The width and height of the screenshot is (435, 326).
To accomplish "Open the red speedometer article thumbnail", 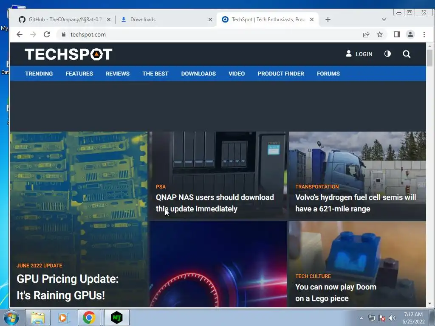I will click(x=218, y=264).
